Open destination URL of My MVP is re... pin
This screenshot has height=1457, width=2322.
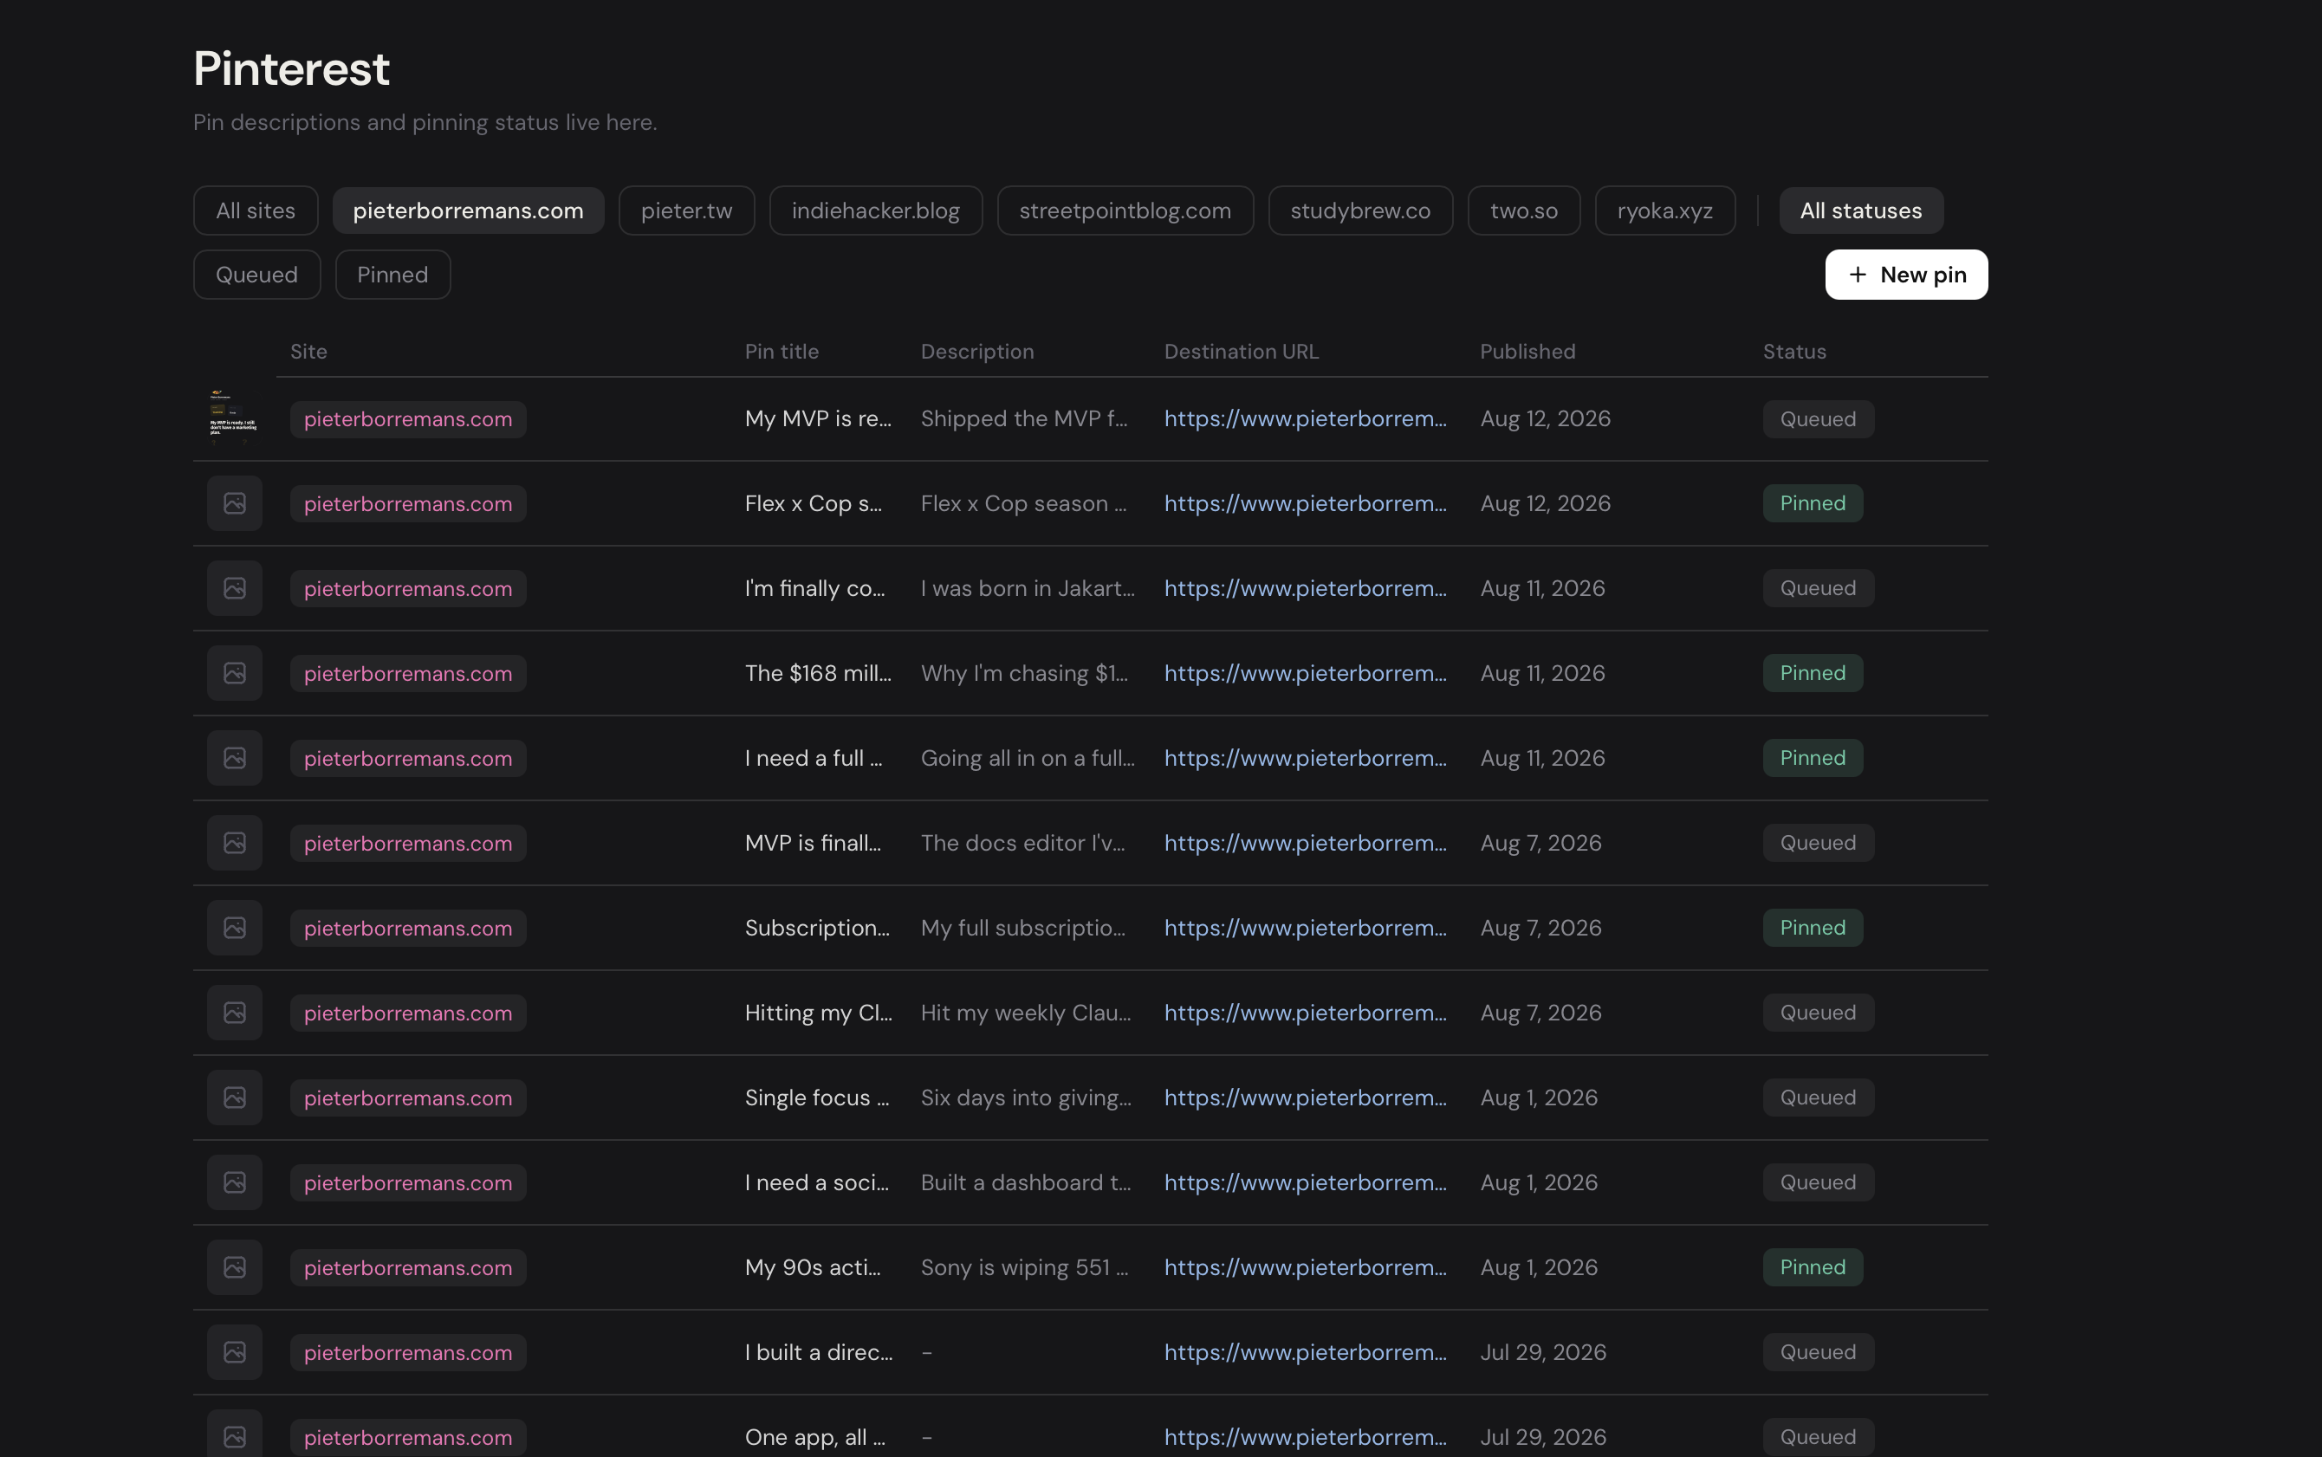click(1305, 418)
